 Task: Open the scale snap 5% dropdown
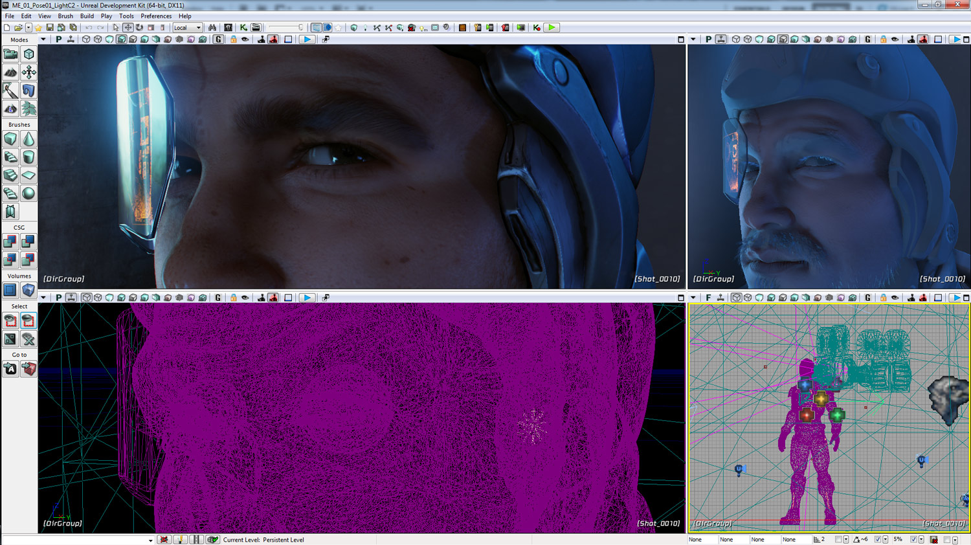coord(921,540)
